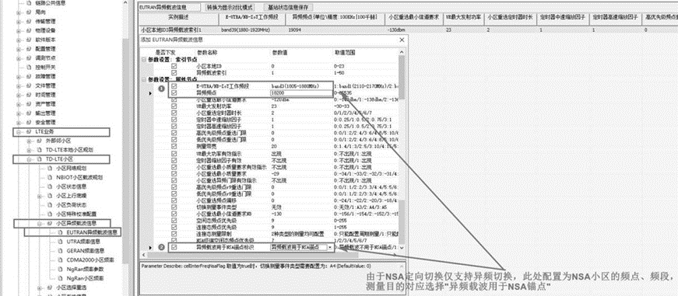Collapse the 小区异频载波信息 tree node
The height and width of the screenshot is (296, 678).
pyautogui.click(x=40, y=223)
